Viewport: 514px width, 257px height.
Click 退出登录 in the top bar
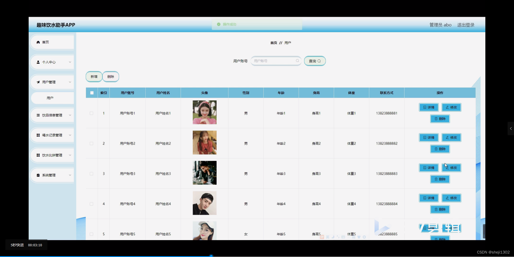coord(466,25)
